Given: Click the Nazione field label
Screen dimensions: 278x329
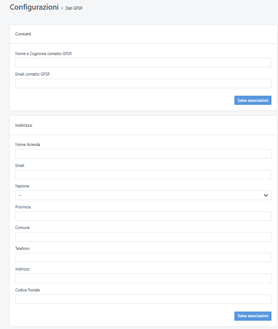Looking at the screenshot, I should pos(22,186).
